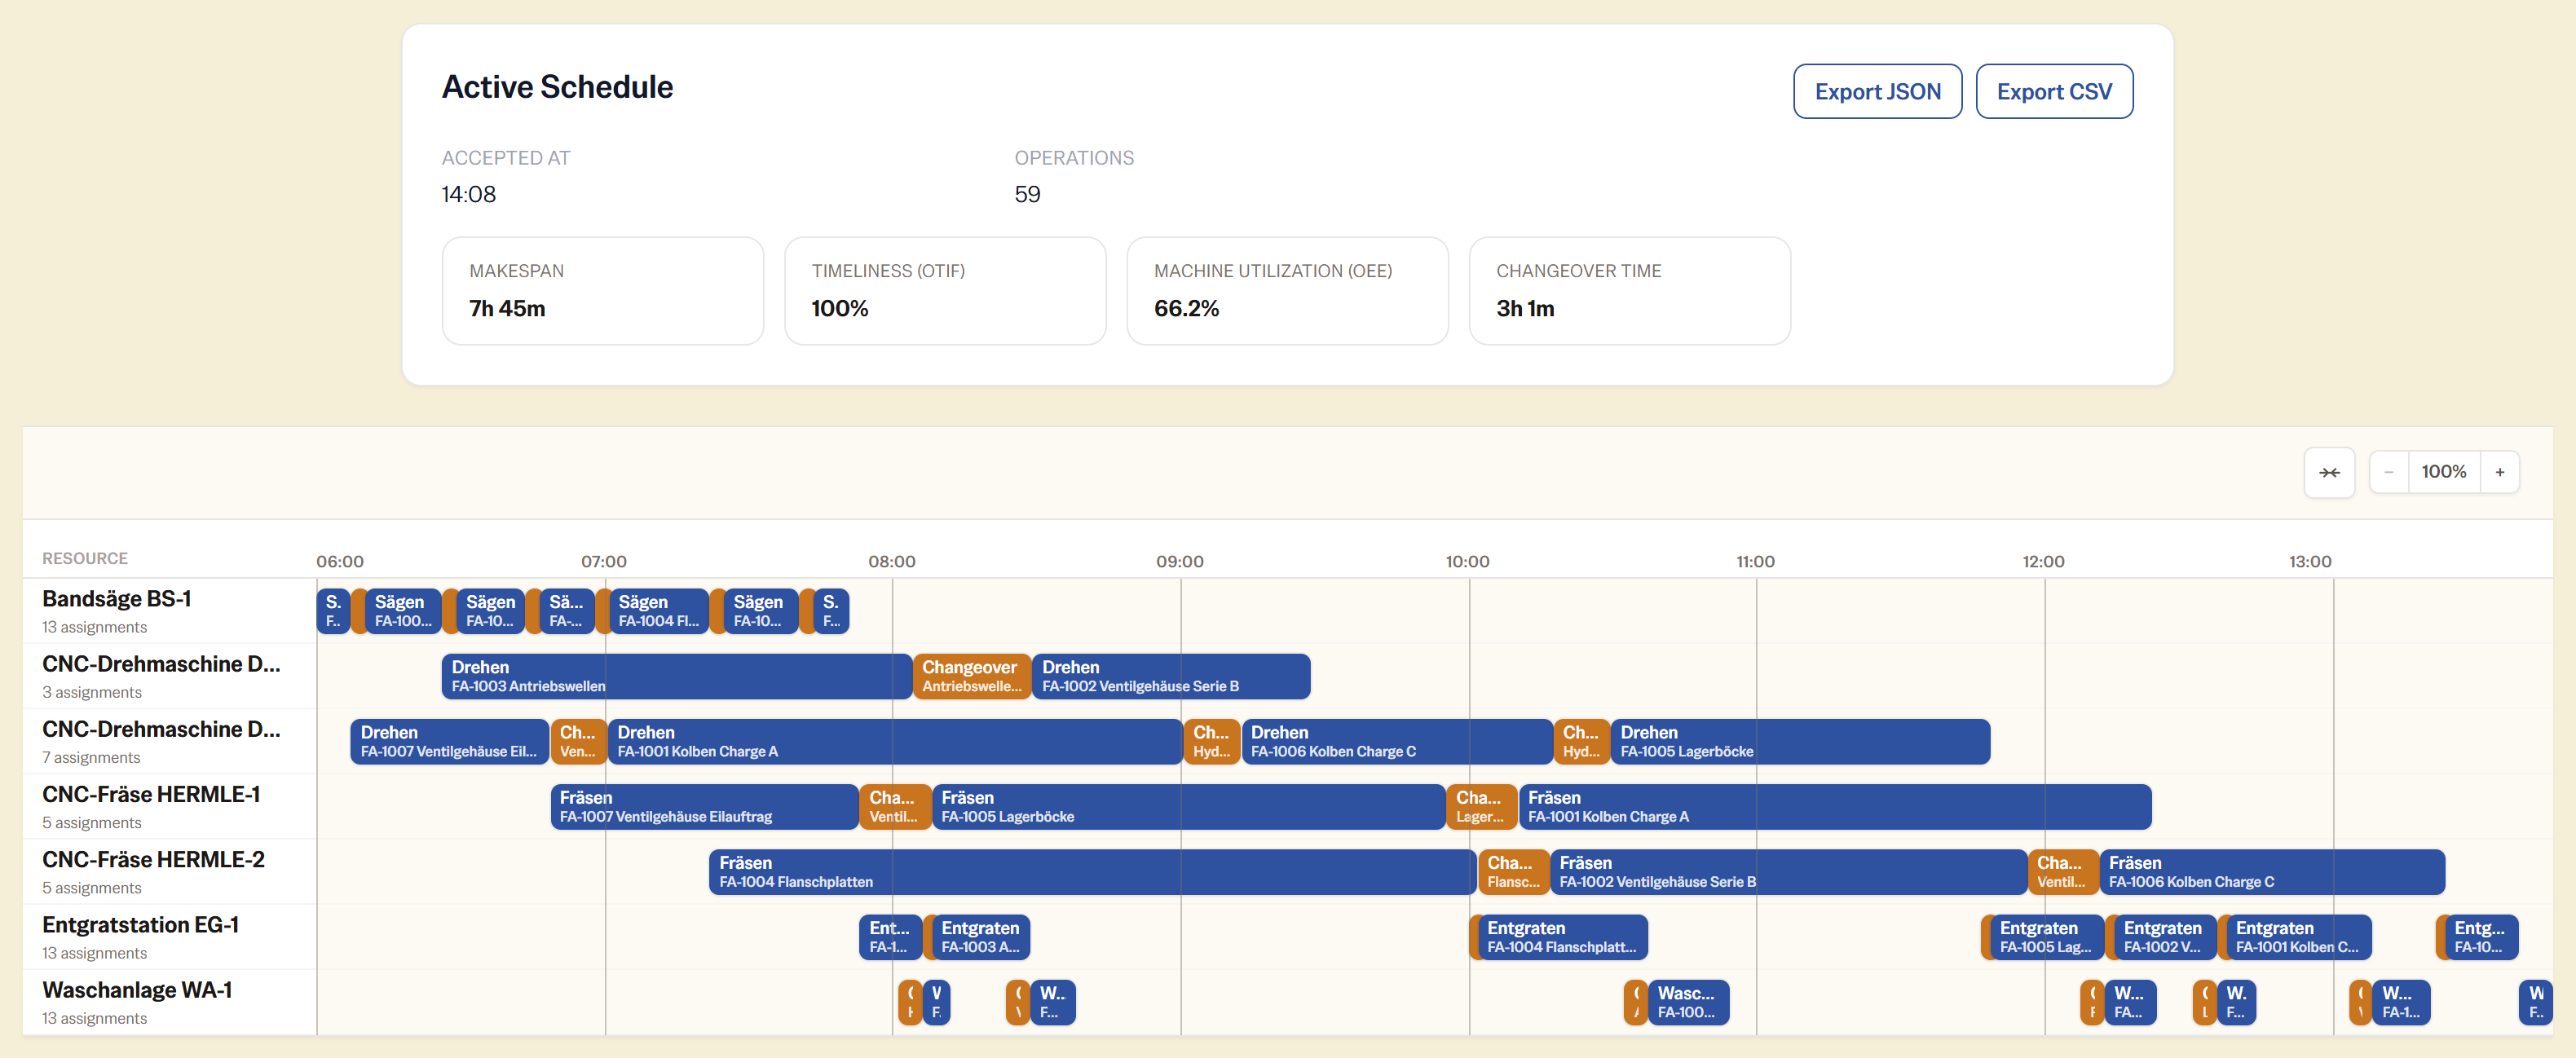Image resolution: width=2576 pixels, height=1058 pixels.
Task: Select Drehen FA-1001 Kolben Charge A bar
Action: [894, 742]
